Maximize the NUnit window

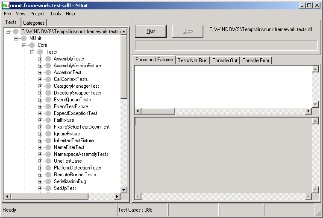[x=309, y=6]
